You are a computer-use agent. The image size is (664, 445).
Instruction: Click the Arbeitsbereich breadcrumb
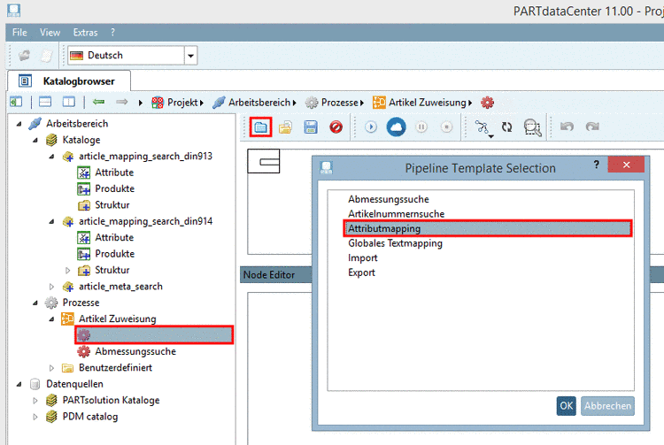tap(259, 103)
